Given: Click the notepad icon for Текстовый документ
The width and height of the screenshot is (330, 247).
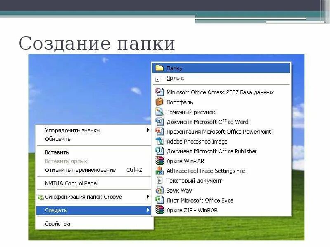Looking at the screenshot, I should coord(159,180).
